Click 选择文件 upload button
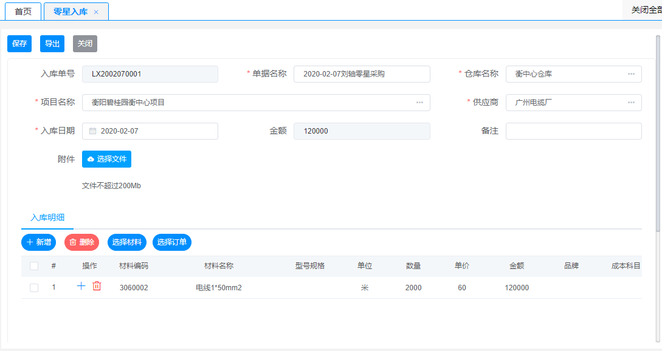The height and width of the screenshot is (351, 662). [106, 159]
